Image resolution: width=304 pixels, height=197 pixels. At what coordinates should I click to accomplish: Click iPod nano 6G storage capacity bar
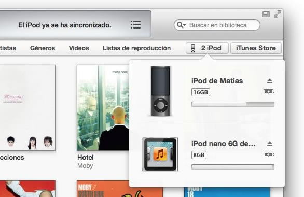(x=233, y=167)
